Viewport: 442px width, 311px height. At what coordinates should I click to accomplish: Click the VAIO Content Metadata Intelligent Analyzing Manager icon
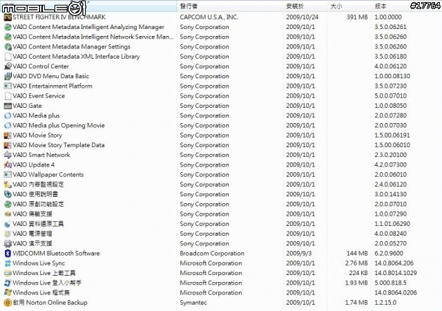(8, 27)
